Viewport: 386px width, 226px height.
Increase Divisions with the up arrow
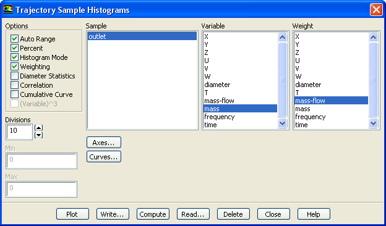[x=39, y=128]
